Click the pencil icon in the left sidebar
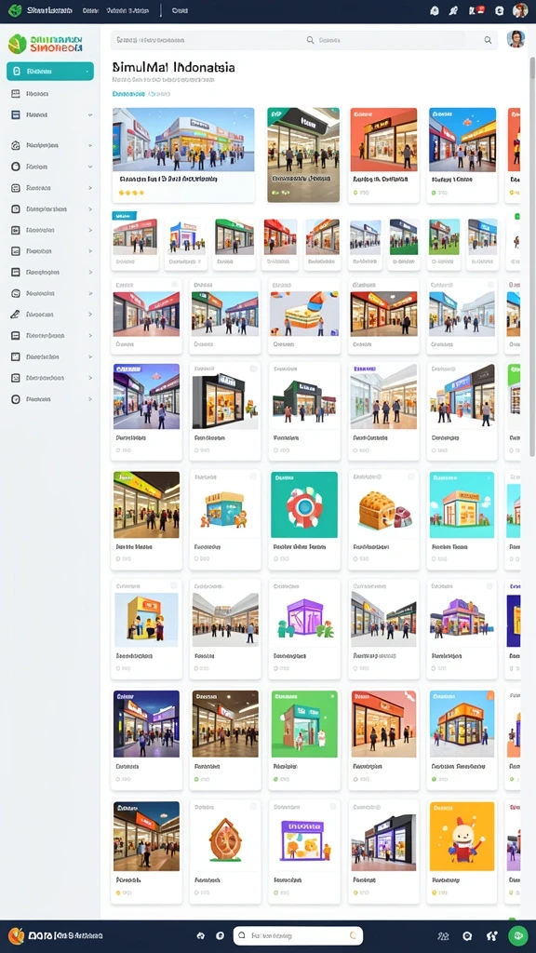Screen dimensions: 536x953 [16, 315]
